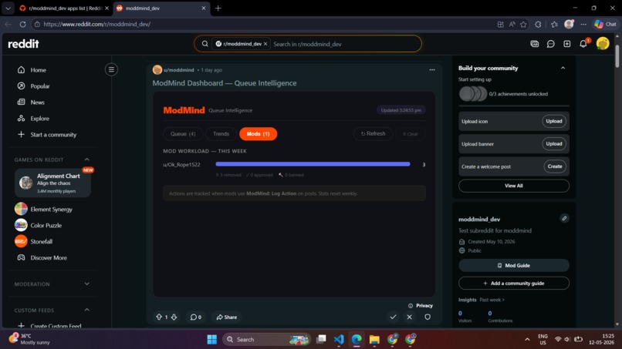The width and height of the screenshot is (622, 349).
Task: Edit community description pencil icon
Action: pyautogui.click(x=564, y=218)
